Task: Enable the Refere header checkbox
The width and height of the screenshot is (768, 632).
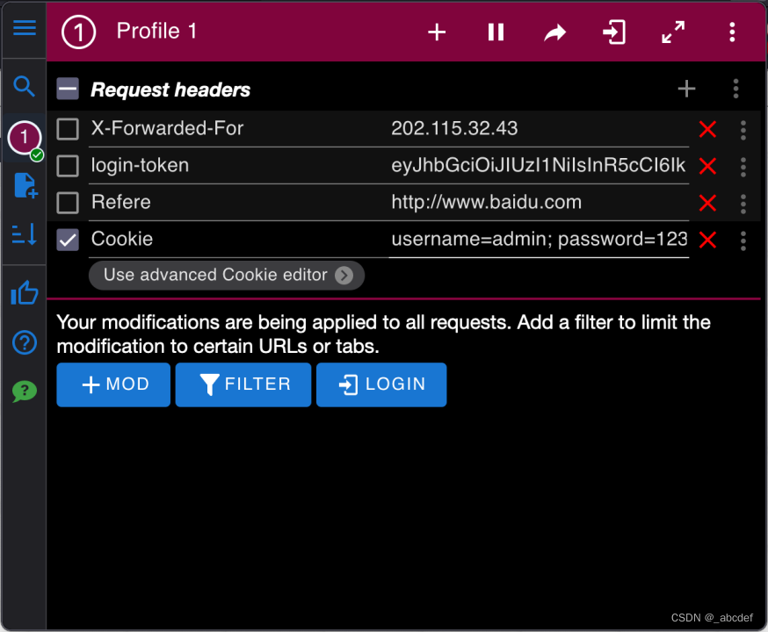Action: point(68,203)
